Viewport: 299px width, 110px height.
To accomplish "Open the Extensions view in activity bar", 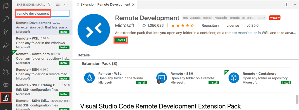I will click(x=6, y=98).
